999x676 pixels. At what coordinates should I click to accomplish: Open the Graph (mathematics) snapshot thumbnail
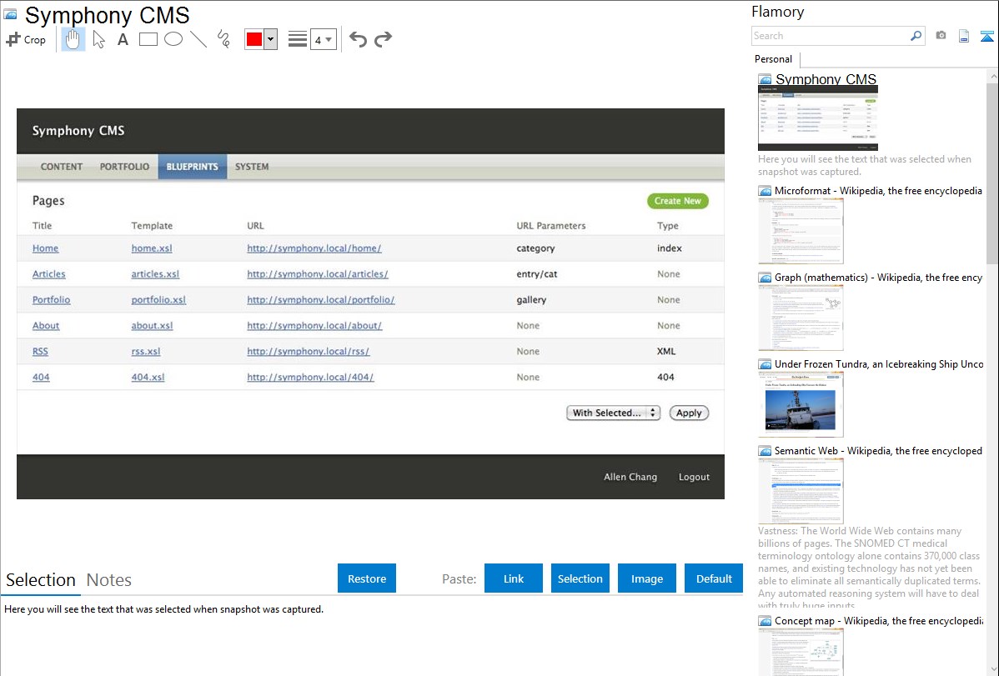[x=801, y=318]
